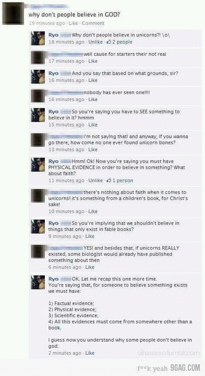Like the 'some biologist' comment
Viewport: 205px width, 376px height.
tap(90, 267)
